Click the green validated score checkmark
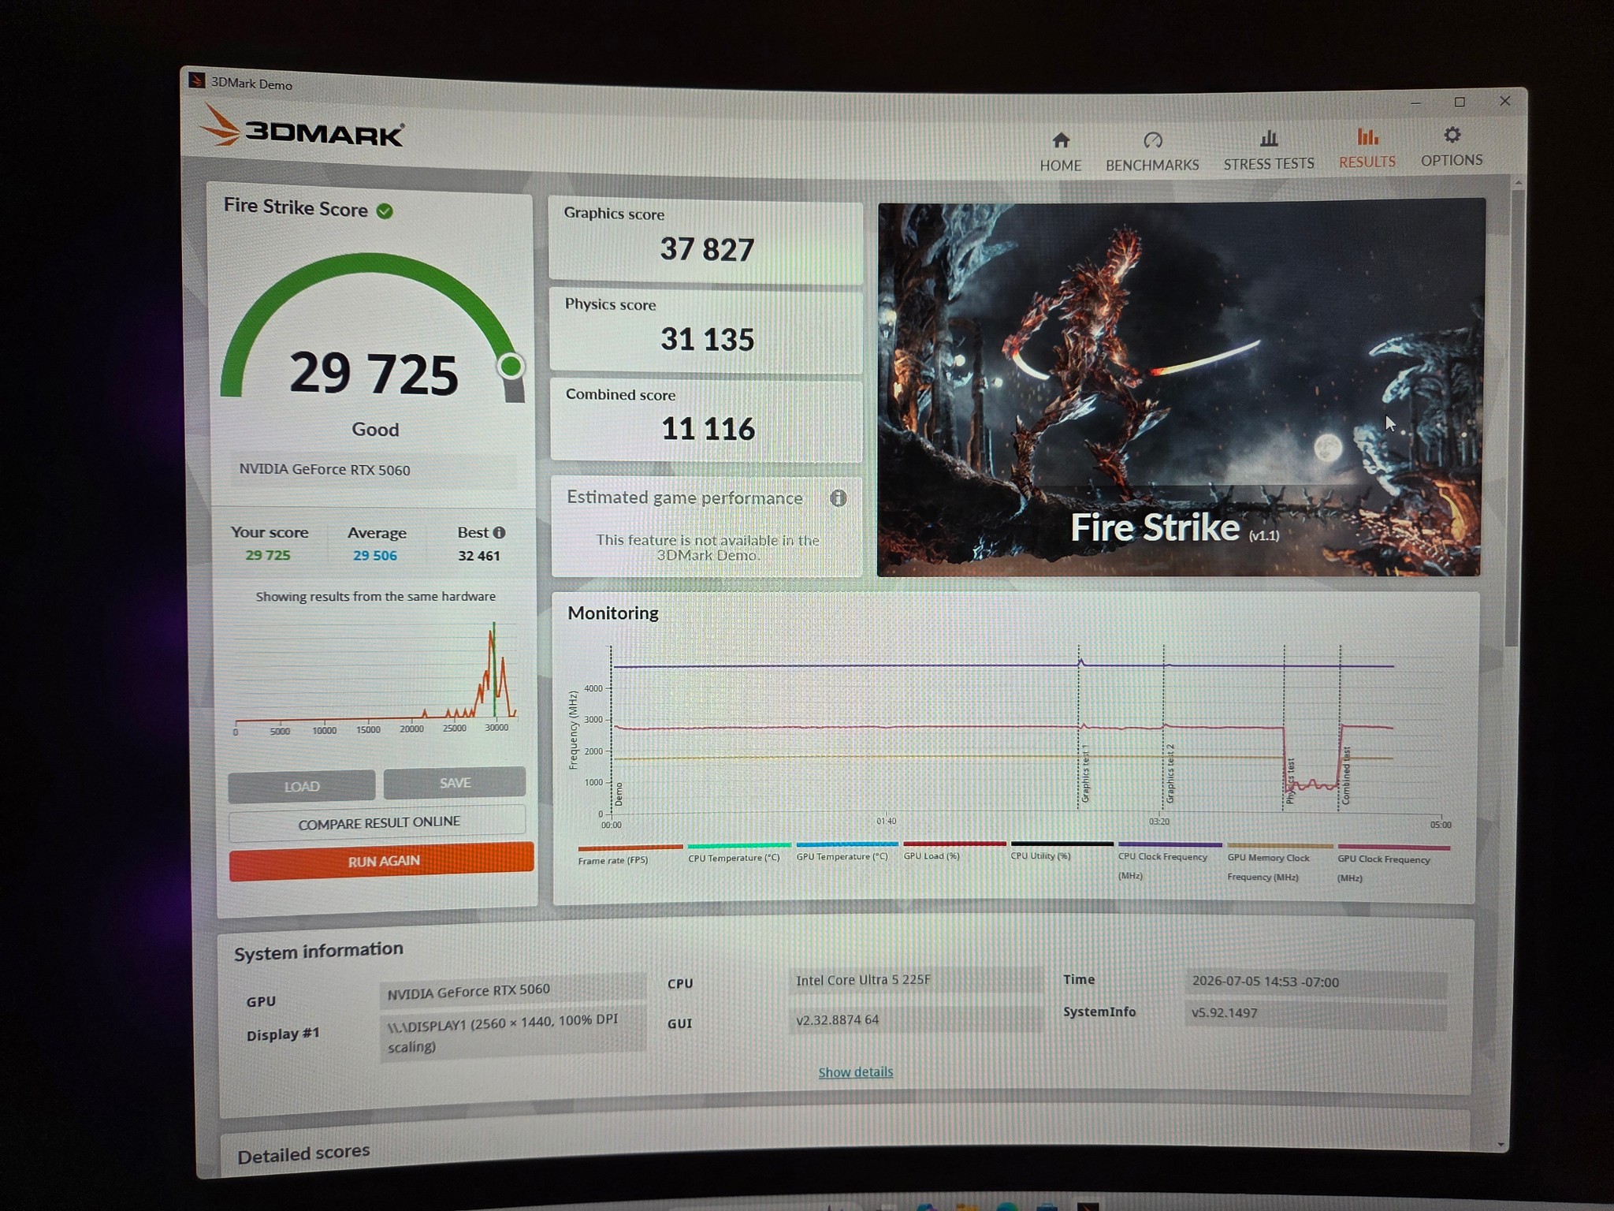Screen dimensions: 1614x1211 (x=385, y=211)
